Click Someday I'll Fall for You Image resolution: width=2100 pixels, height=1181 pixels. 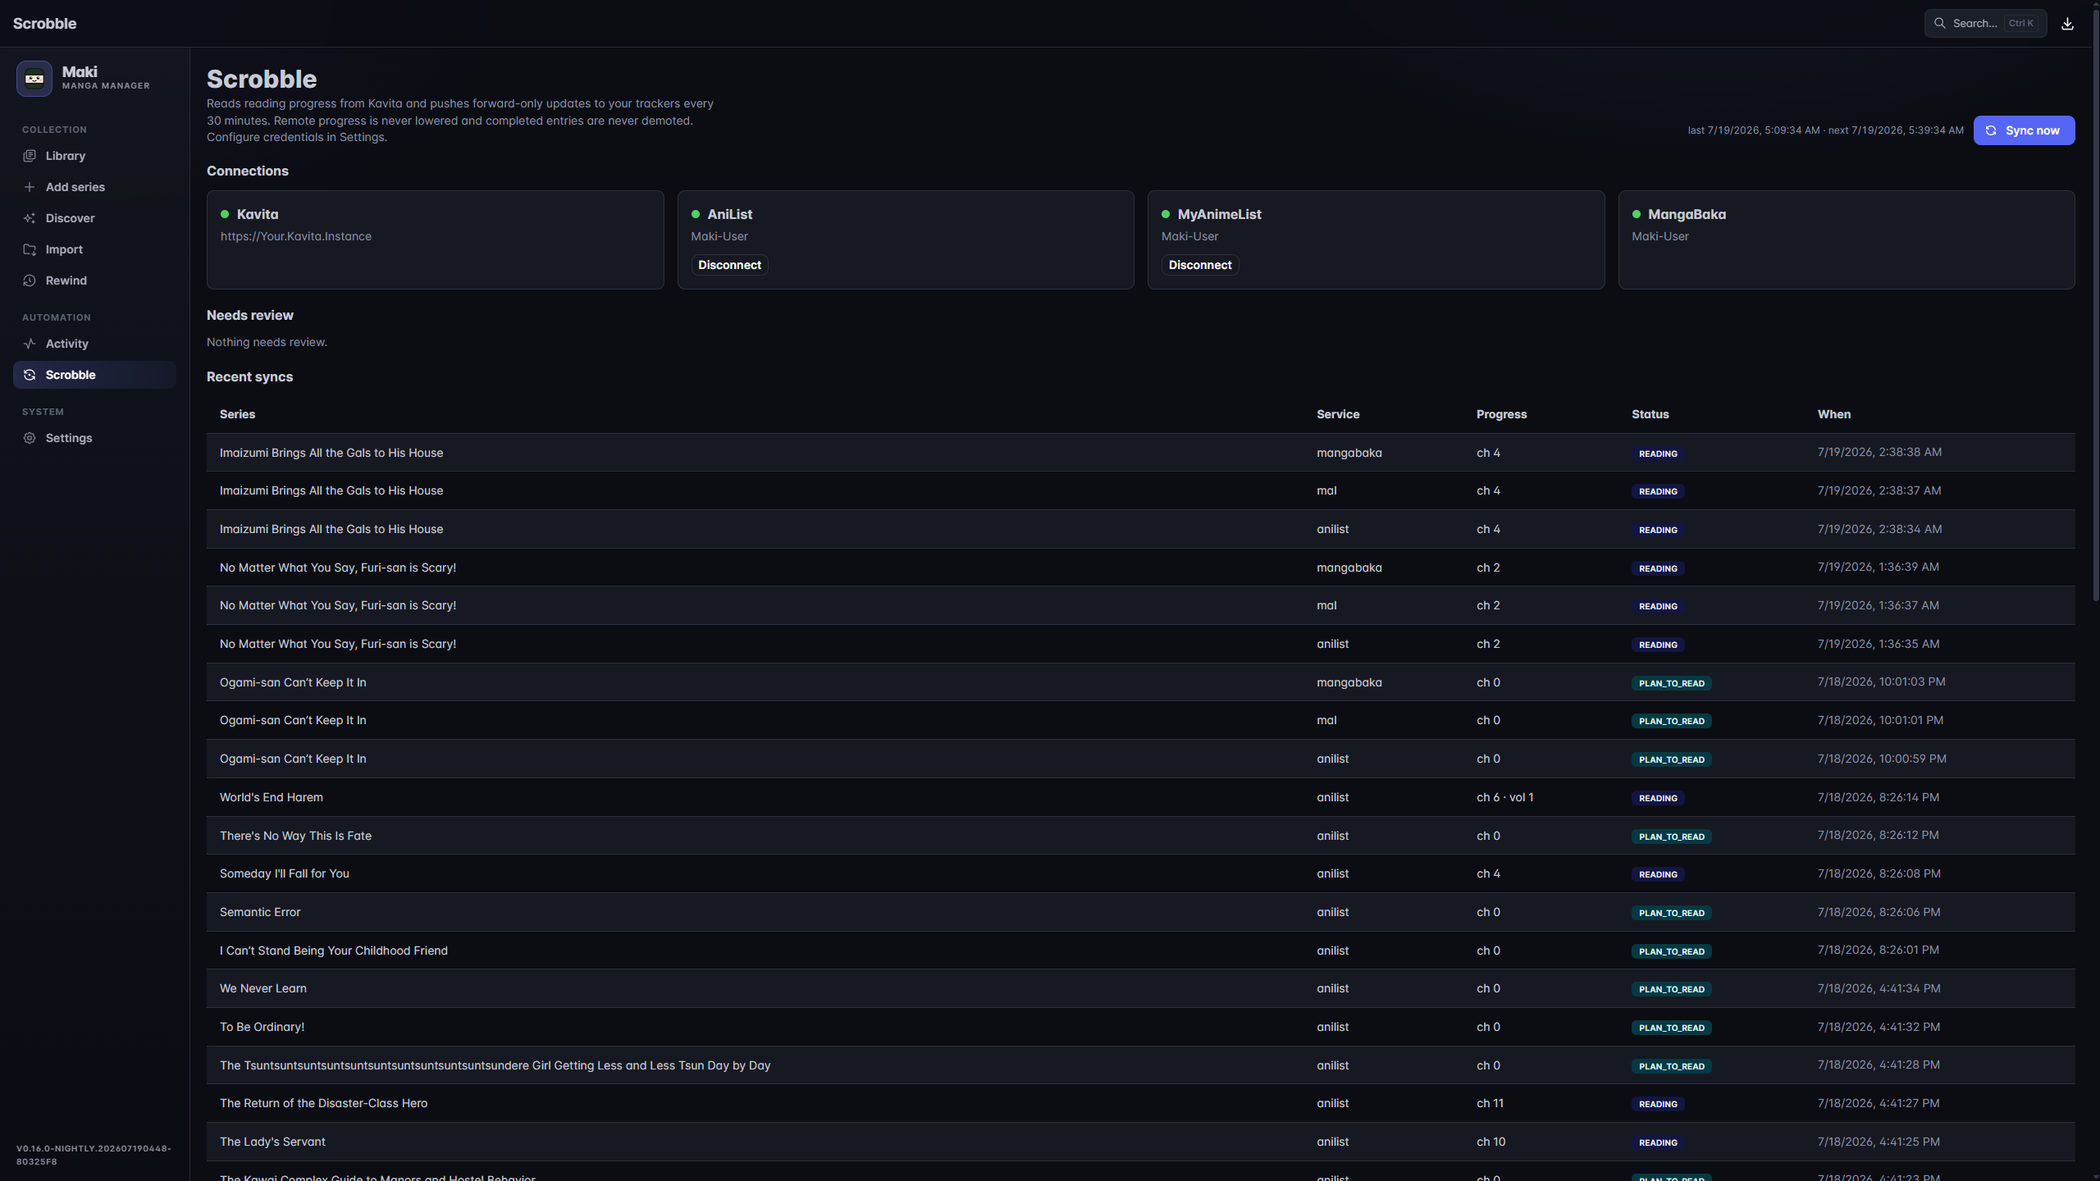(x=284, y=873)
